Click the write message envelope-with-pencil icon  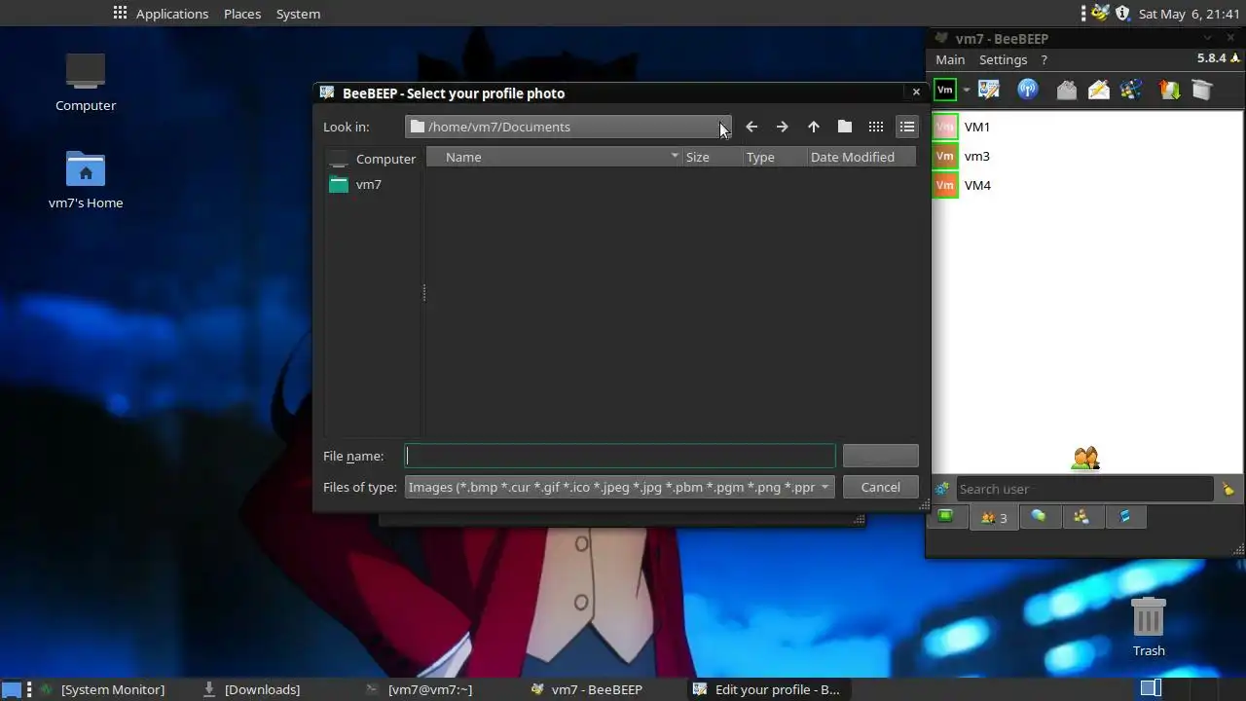tap(1099, 90)
